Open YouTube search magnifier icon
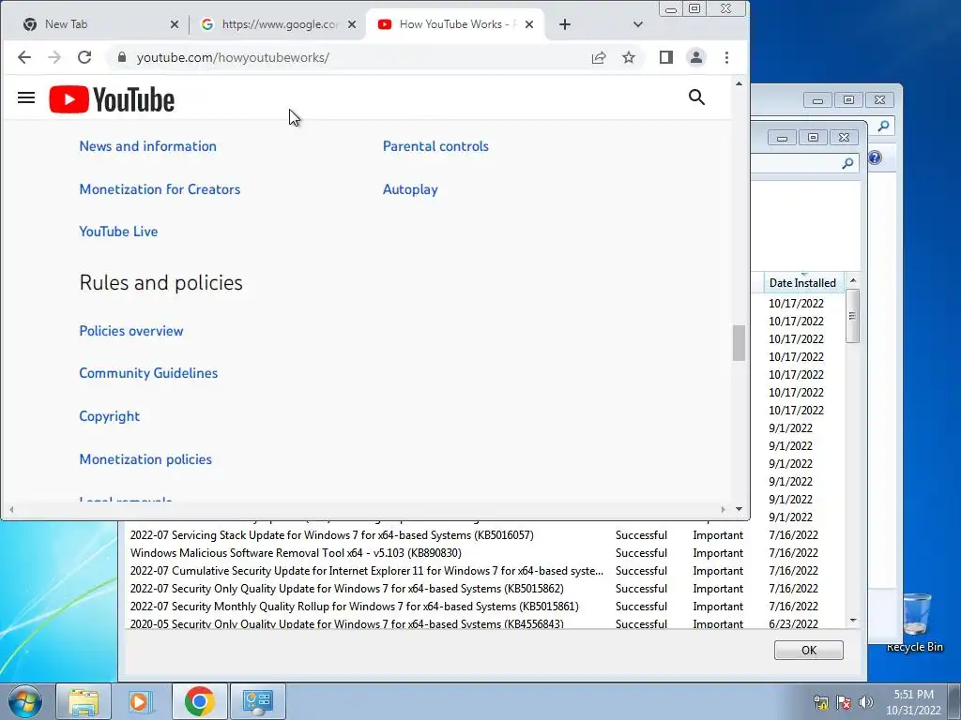 [696, 97]
